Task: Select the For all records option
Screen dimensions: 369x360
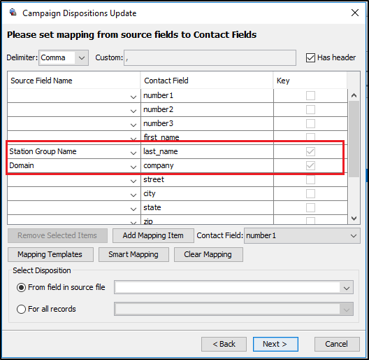Action: tap(21, 309)
